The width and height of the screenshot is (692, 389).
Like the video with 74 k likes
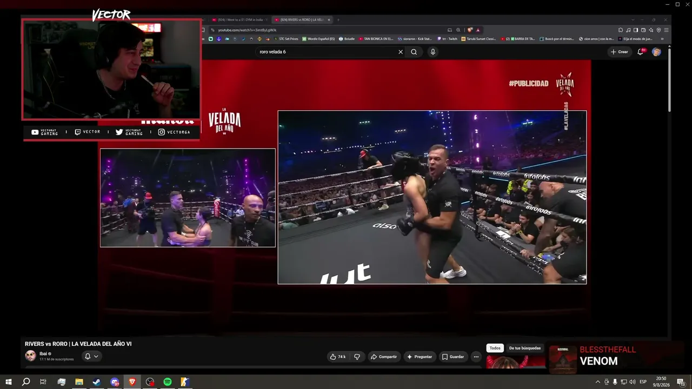pos(338,357)
